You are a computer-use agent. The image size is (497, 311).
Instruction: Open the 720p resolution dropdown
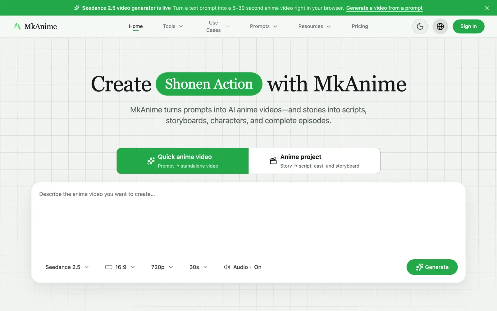162,267
